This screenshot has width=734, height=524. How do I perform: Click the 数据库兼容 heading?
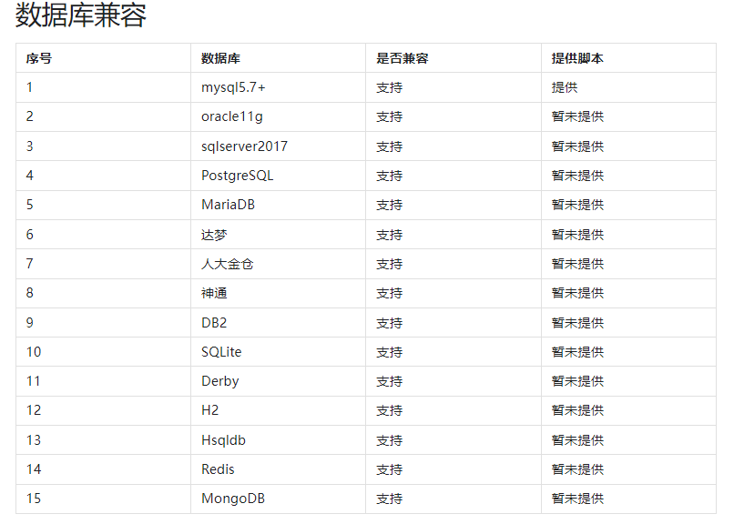[80, 15]
